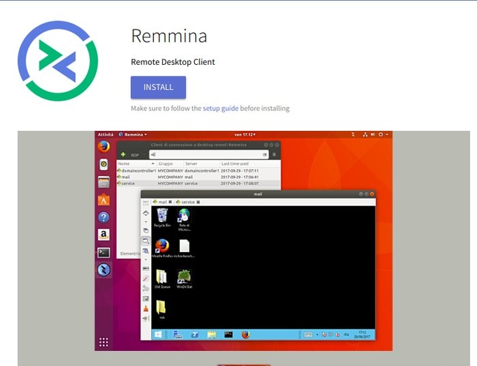Click the ven 17.12 clock in top bar
The image size is (477, 366).
tap(245, 134)
